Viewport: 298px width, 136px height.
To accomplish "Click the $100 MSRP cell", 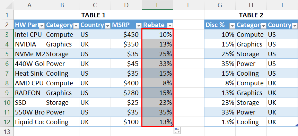I will click(126, 122).
